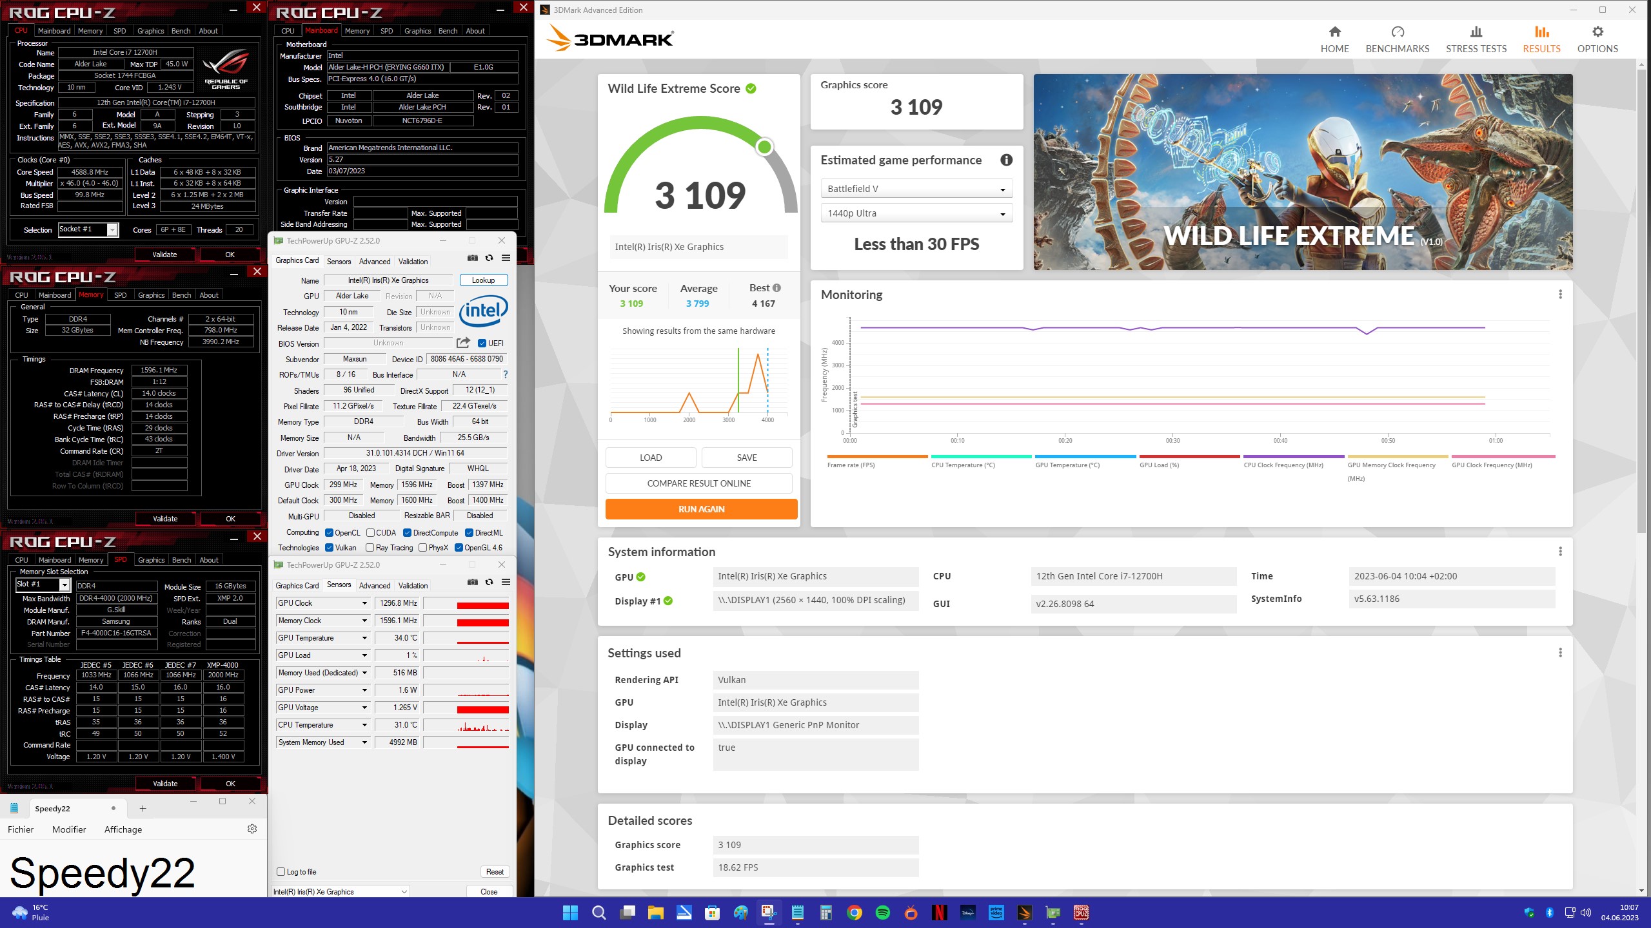Open Validation tab in GPU-Z Sensors window
The image size is (1651, 928).
click(413, 586)
